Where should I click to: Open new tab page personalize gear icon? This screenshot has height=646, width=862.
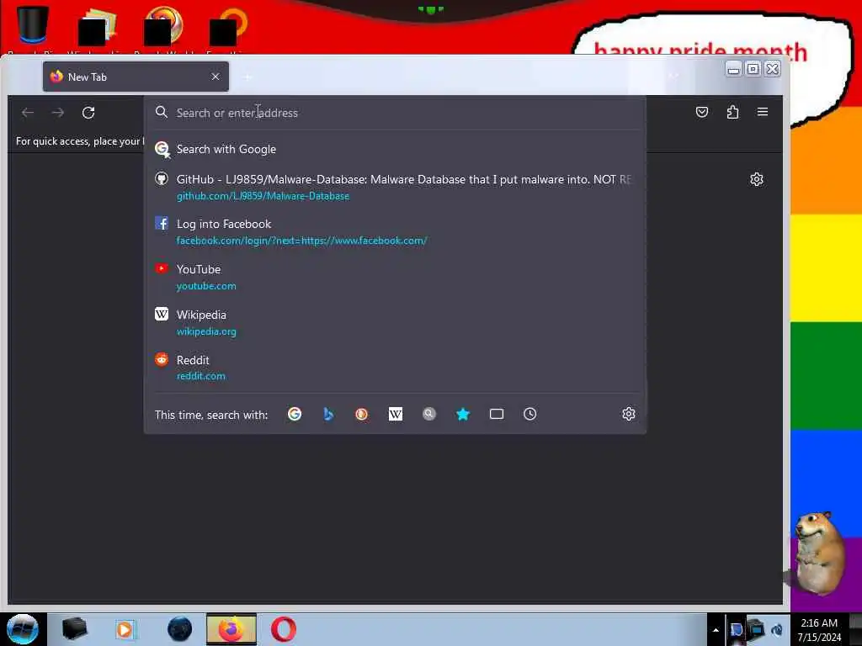click(x=757, y=179)
